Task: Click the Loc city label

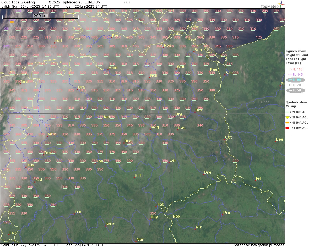Action: pyautogui.click(x=182, y=128)
